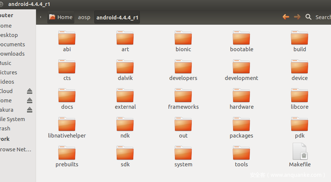The image size is (331, 182).
Task: Open the dalvik folder icon
Action: 125,67
